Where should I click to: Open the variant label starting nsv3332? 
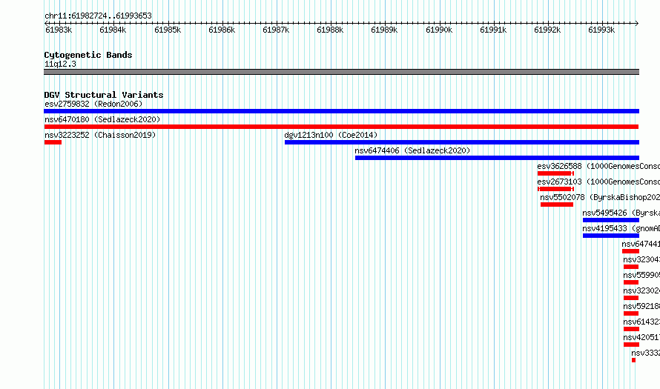(x=645, y=353)
